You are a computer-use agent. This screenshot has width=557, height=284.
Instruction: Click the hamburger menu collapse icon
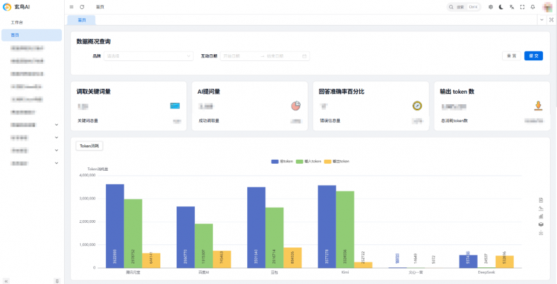pos(71,7)
